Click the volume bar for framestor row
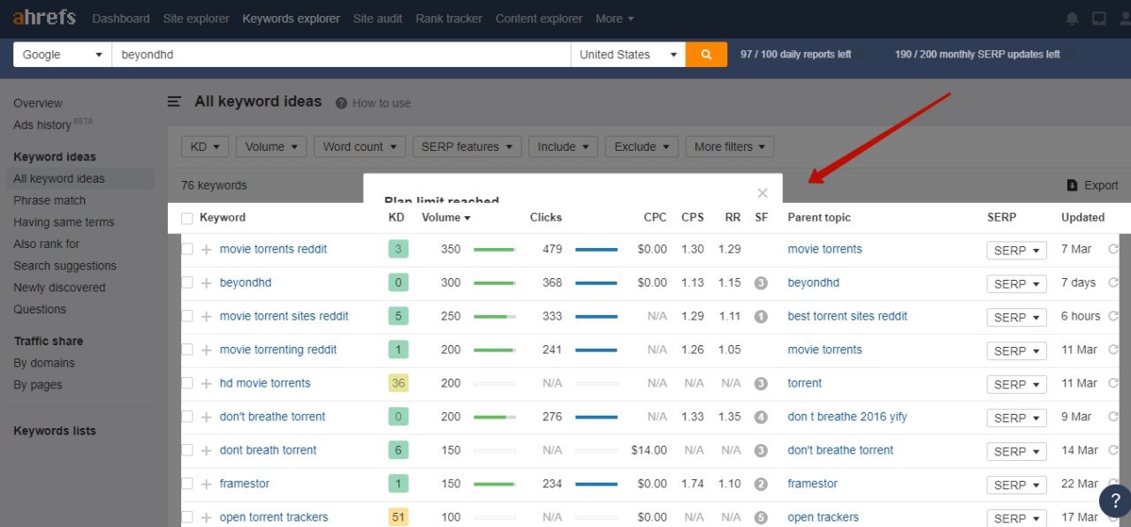Viewport: 1131px width, 527px height. [x=495, y=485]
